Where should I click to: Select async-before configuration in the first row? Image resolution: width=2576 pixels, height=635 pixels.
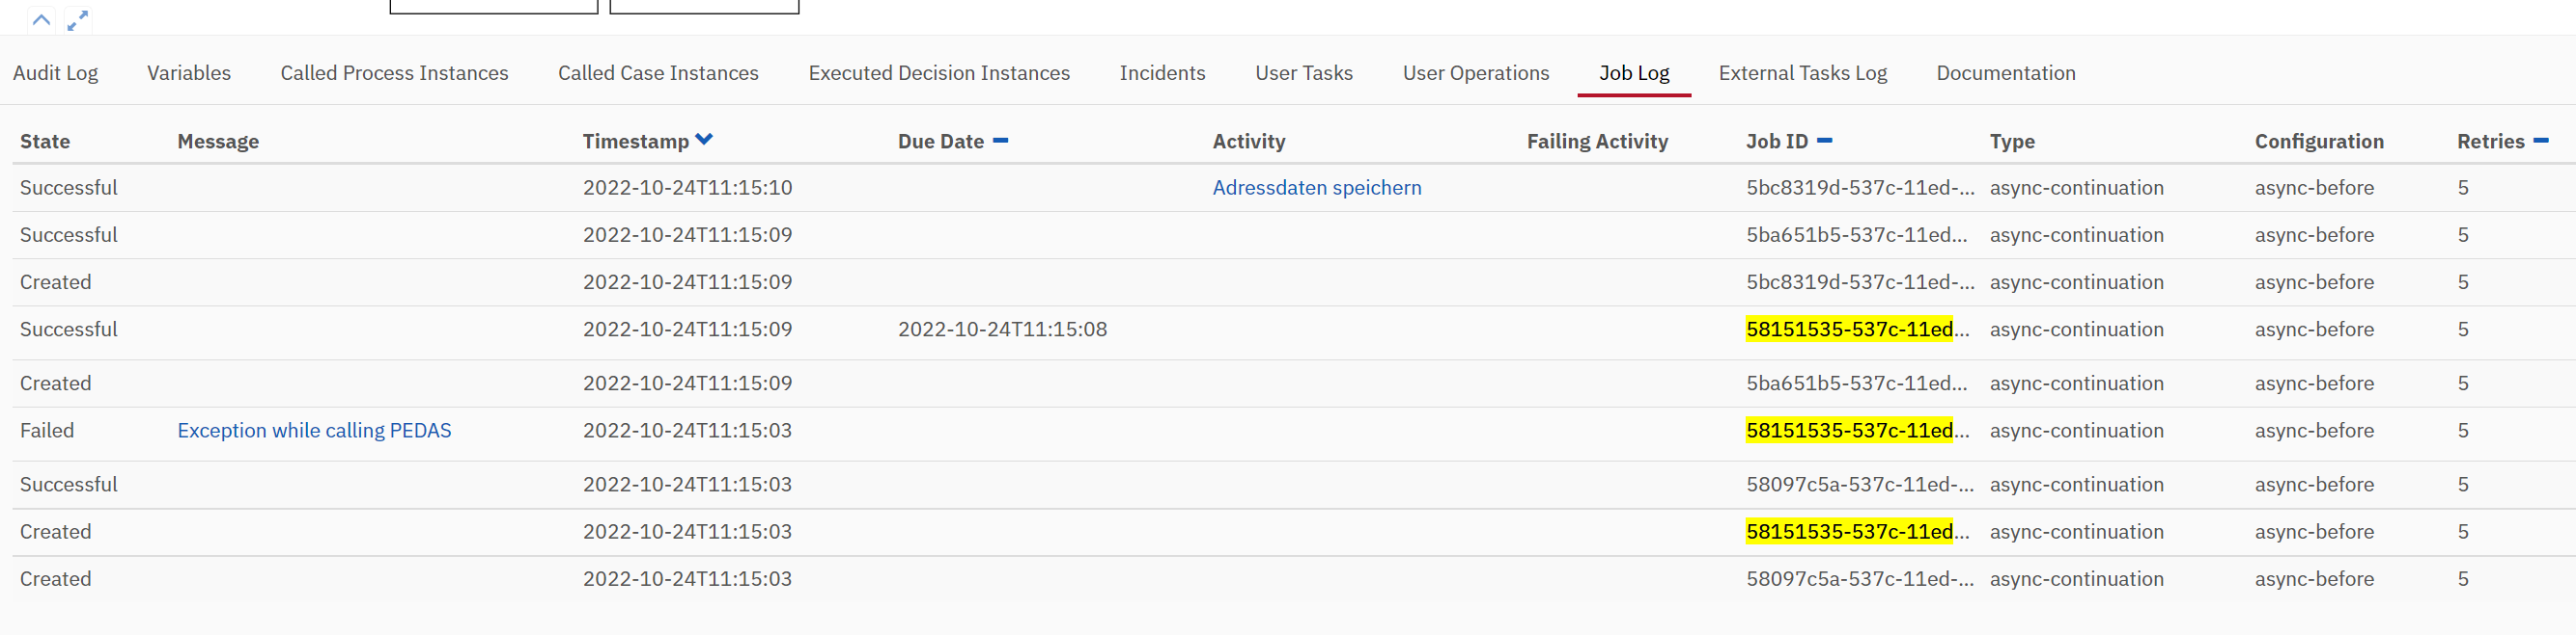point(2314,188)
